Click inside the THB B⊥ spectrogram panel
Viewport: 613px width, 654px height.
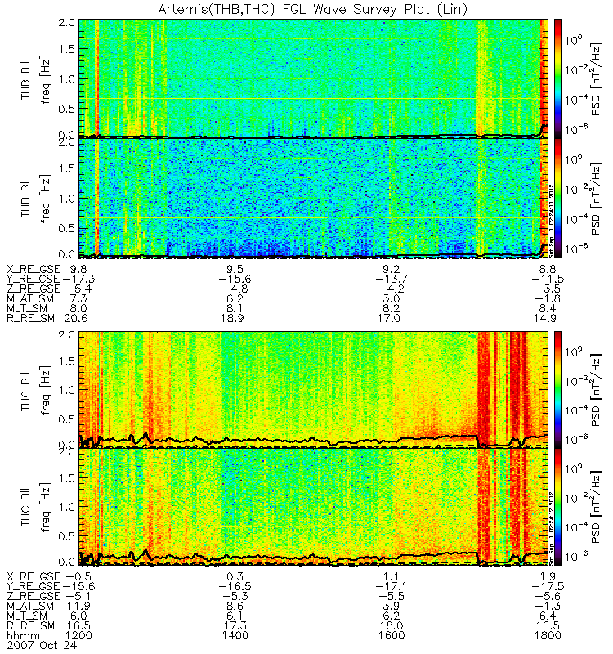(314, 78)
